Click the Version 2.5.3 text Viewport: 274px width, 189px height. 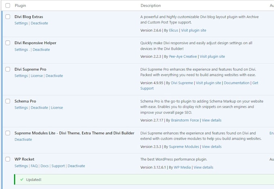coord(151,147)
